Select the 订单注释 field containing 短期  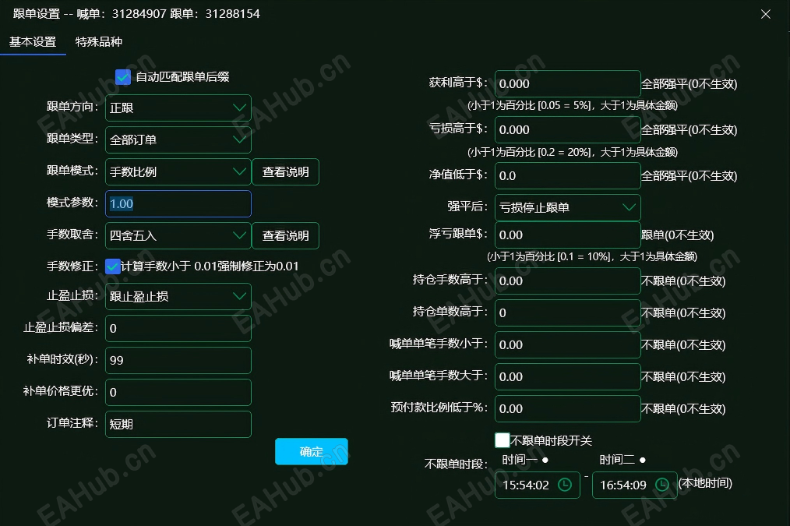178,424
